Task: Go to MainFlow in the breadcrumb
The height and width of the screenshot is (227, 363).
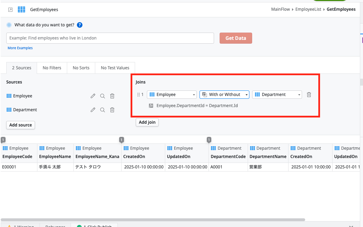Action: pyautogui.click(x=280, y=9)
